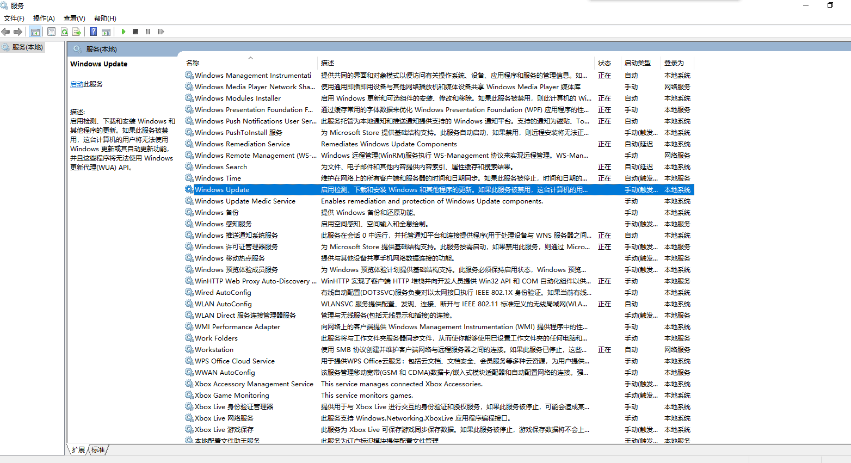851x463 pixels.
Task: Select Windows Presentation Foundation service row
Action: point(439,109)
